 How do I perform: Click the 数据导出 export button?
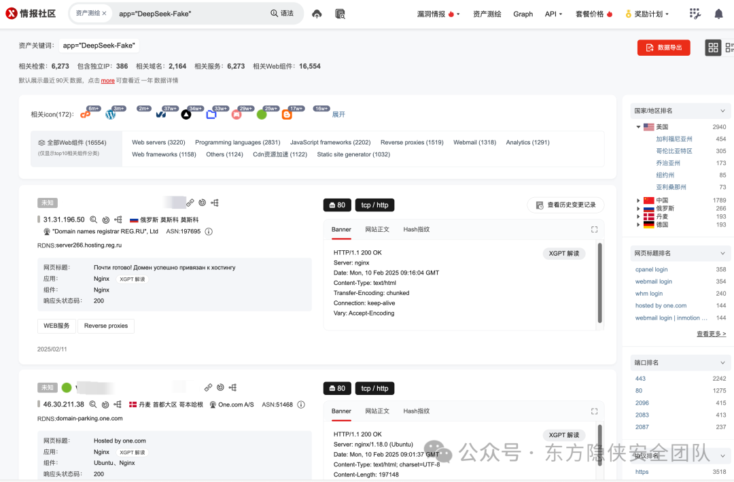663,48
